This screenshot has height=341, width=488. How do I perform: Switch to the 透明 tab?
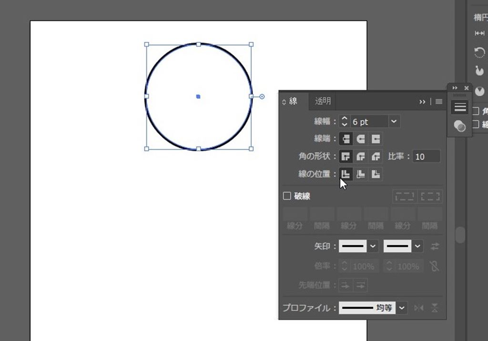323,101
